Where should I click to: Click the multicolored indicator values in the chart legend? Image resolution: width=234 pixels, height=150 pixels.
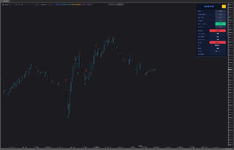[74, 4]
